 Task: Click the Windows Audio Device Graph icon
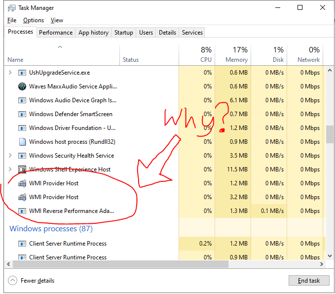pos(22,100)
